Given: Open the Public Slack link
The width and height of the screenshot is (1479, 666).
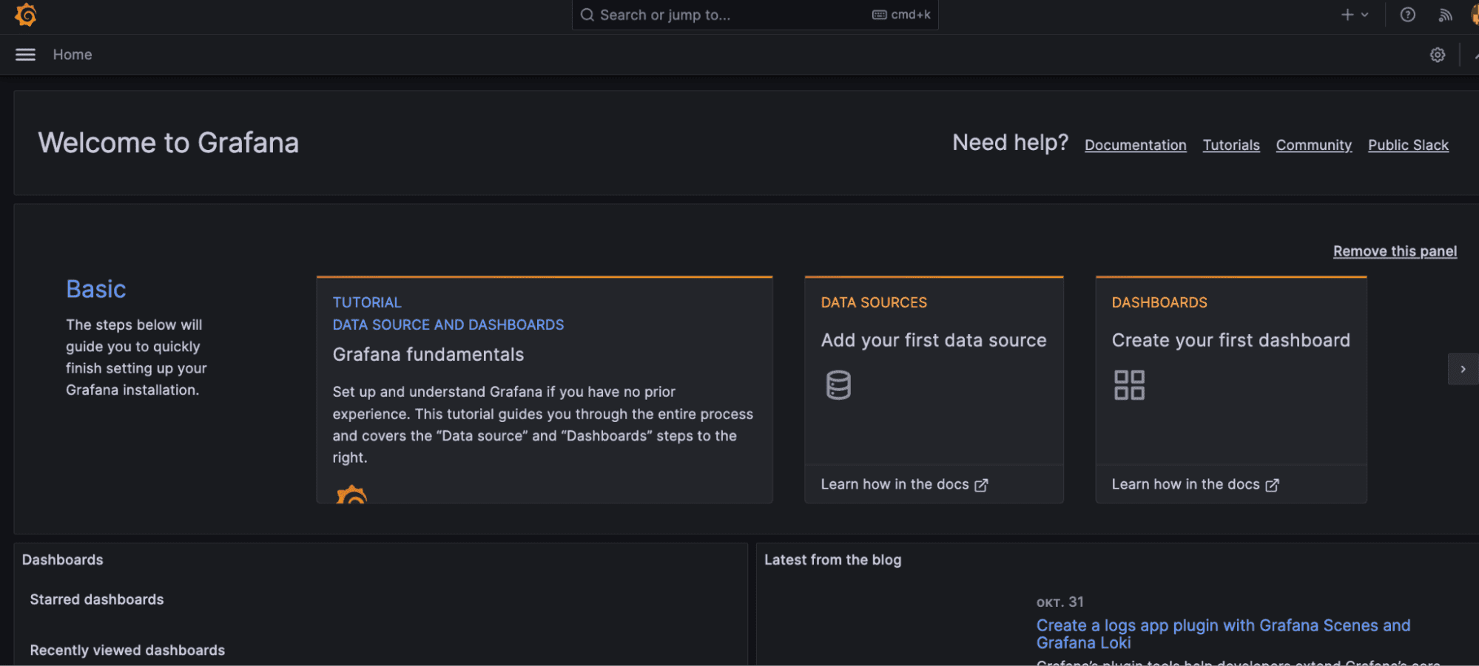Looking at the screenshot, I should click(1407, 145).
